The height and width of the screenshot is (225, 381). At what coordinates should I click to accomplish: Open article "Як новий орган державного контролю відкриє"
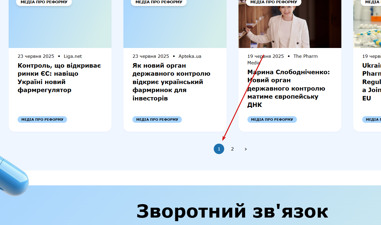pos(172,82)
